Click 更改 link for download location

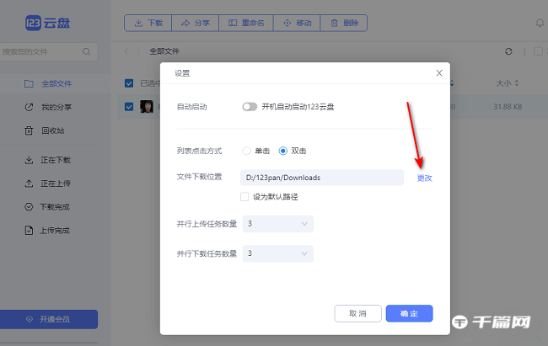[424, 178]
